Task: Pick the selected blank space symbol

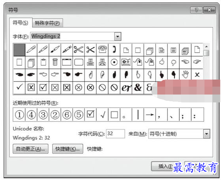Action: pos(19,50)
